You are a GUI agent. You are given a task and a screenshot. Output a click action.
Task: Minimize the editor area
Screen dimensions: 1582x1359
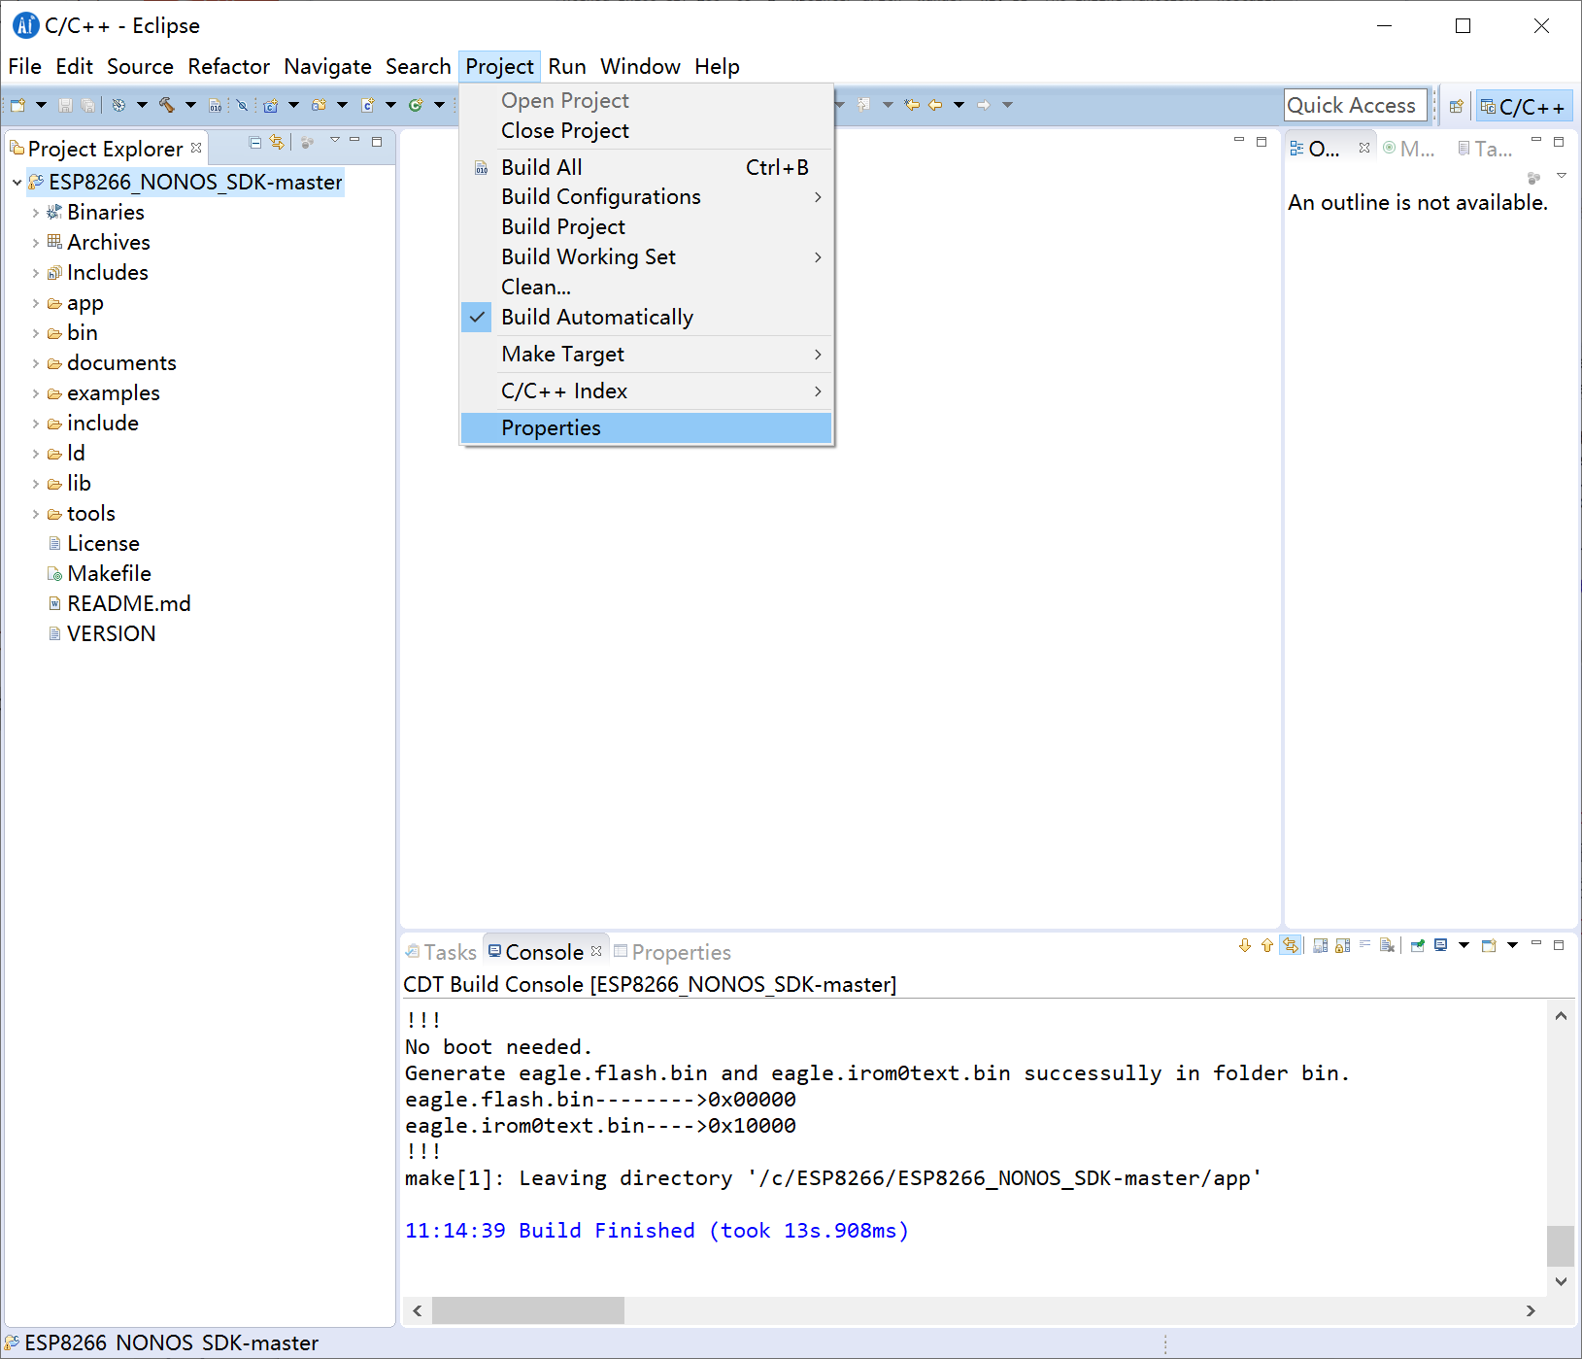[x=1239, y=142]
